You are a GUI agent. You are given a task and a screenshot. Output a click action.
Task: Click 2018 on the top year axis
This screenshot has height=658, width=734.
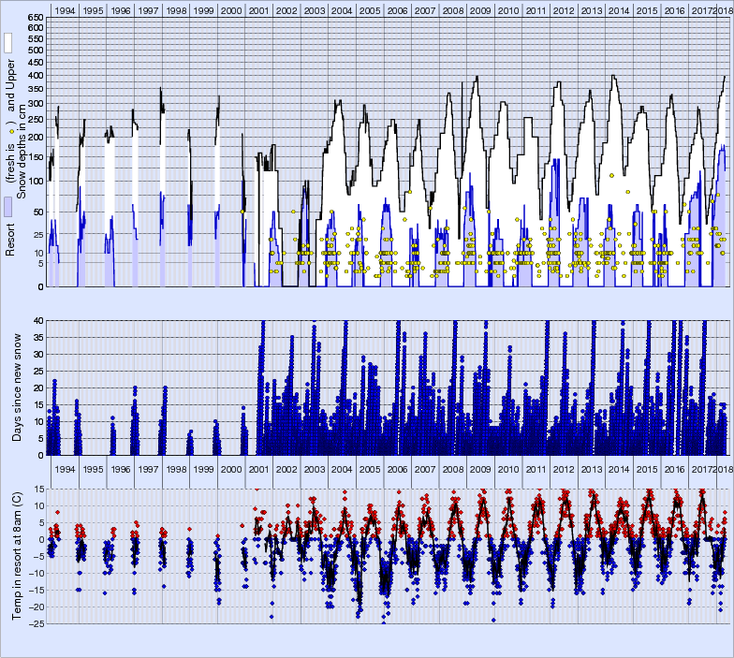pyautogui.click(x=725, y=9)
